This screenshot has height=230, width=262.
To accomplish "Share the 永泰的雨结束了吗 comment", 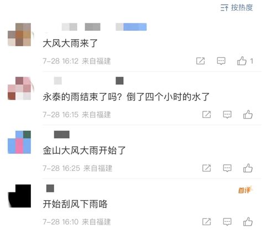I will tap(207, 115).
